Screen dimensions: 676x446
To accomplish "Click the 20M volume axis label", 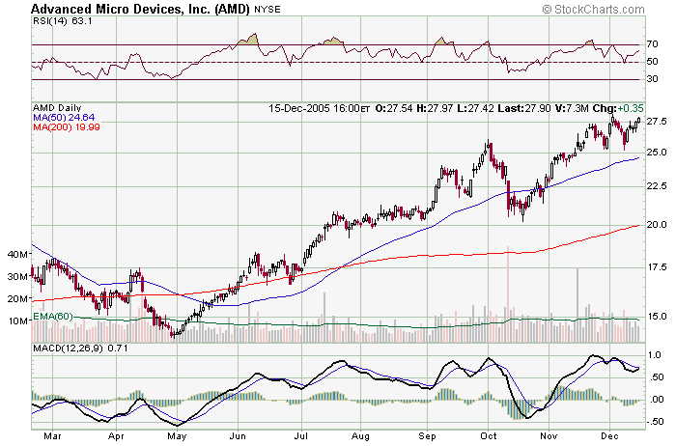I will (17, 298).
